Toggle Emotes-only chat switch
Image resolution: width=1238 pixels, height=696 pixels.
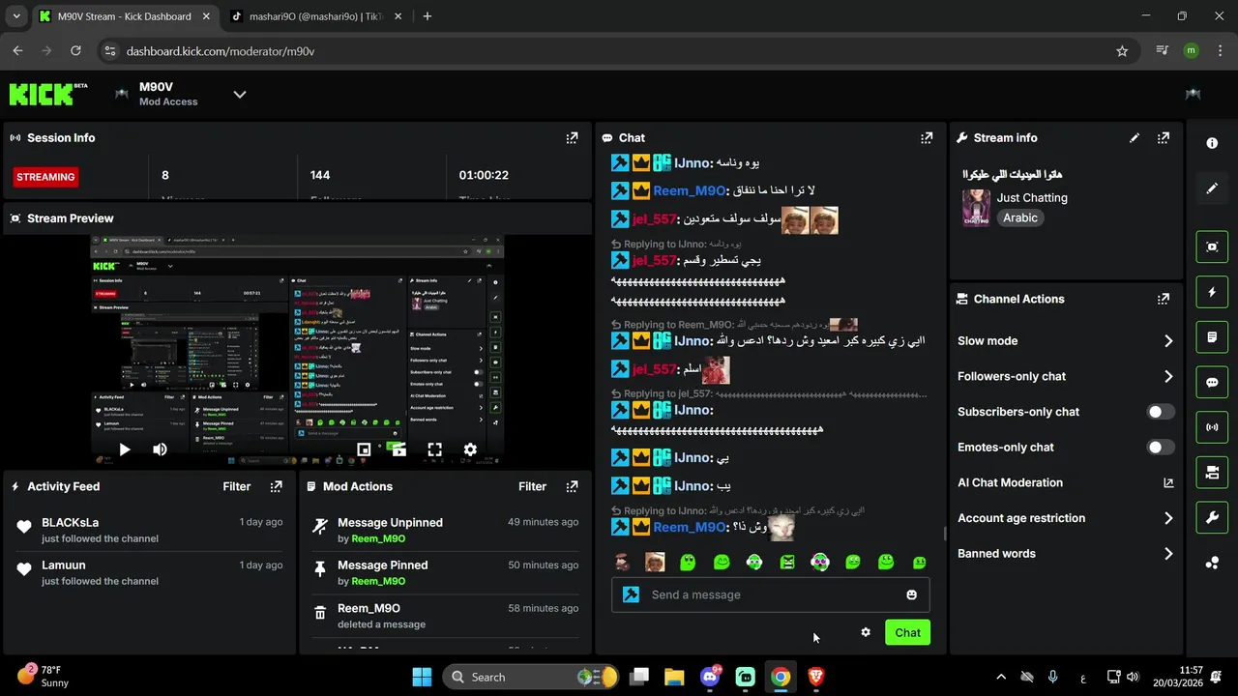click(x=1161, y=448)
